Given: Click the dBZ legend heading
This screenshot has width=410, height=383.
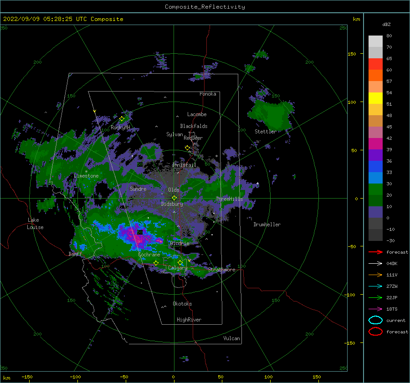Looking at the screenshot, I should (386, 24).
